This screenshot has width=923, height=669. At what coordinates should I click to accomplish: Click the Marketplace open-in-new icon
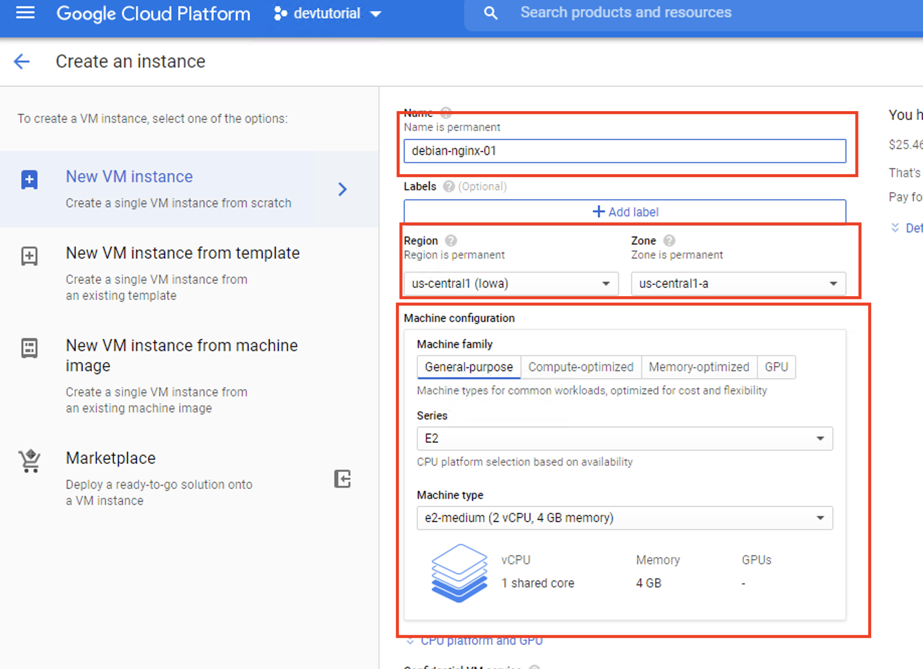click(x=342, y=479)
